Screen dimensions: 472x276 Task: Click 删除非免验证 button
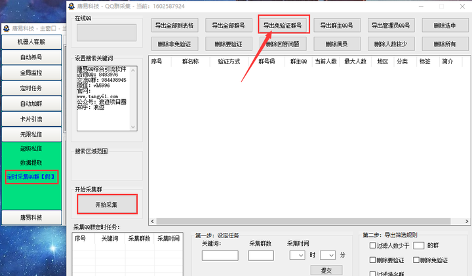(174, 44)
